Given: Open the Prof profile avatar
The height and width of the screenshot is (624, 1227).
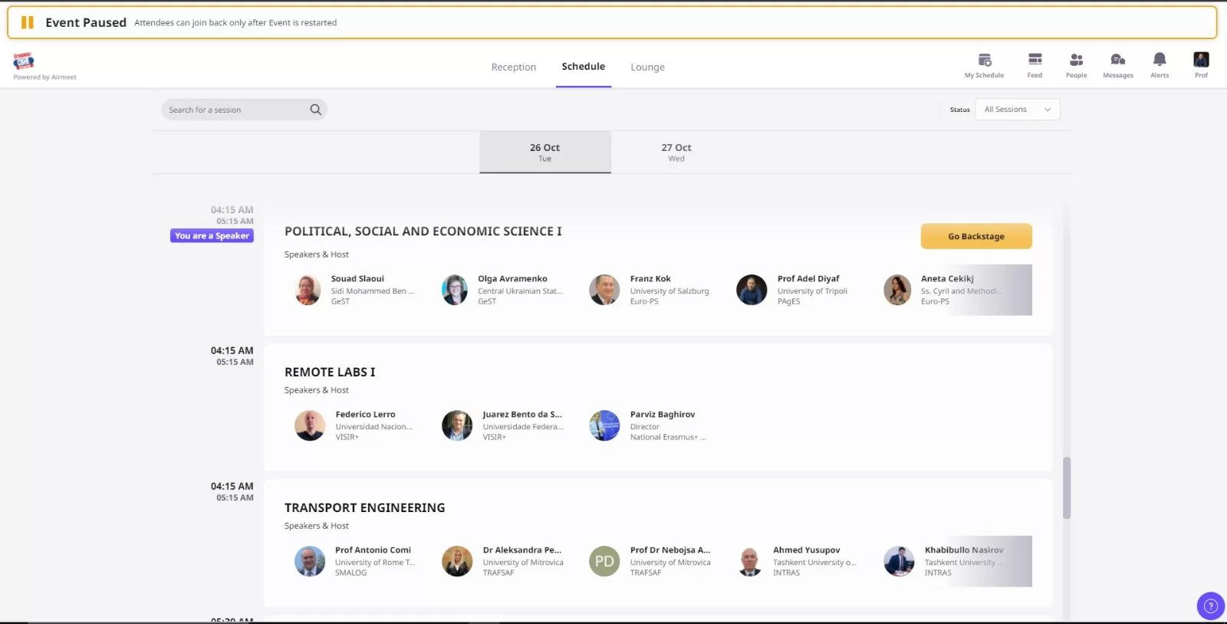Looking at the screenshot, I should tap(1201, 60).
